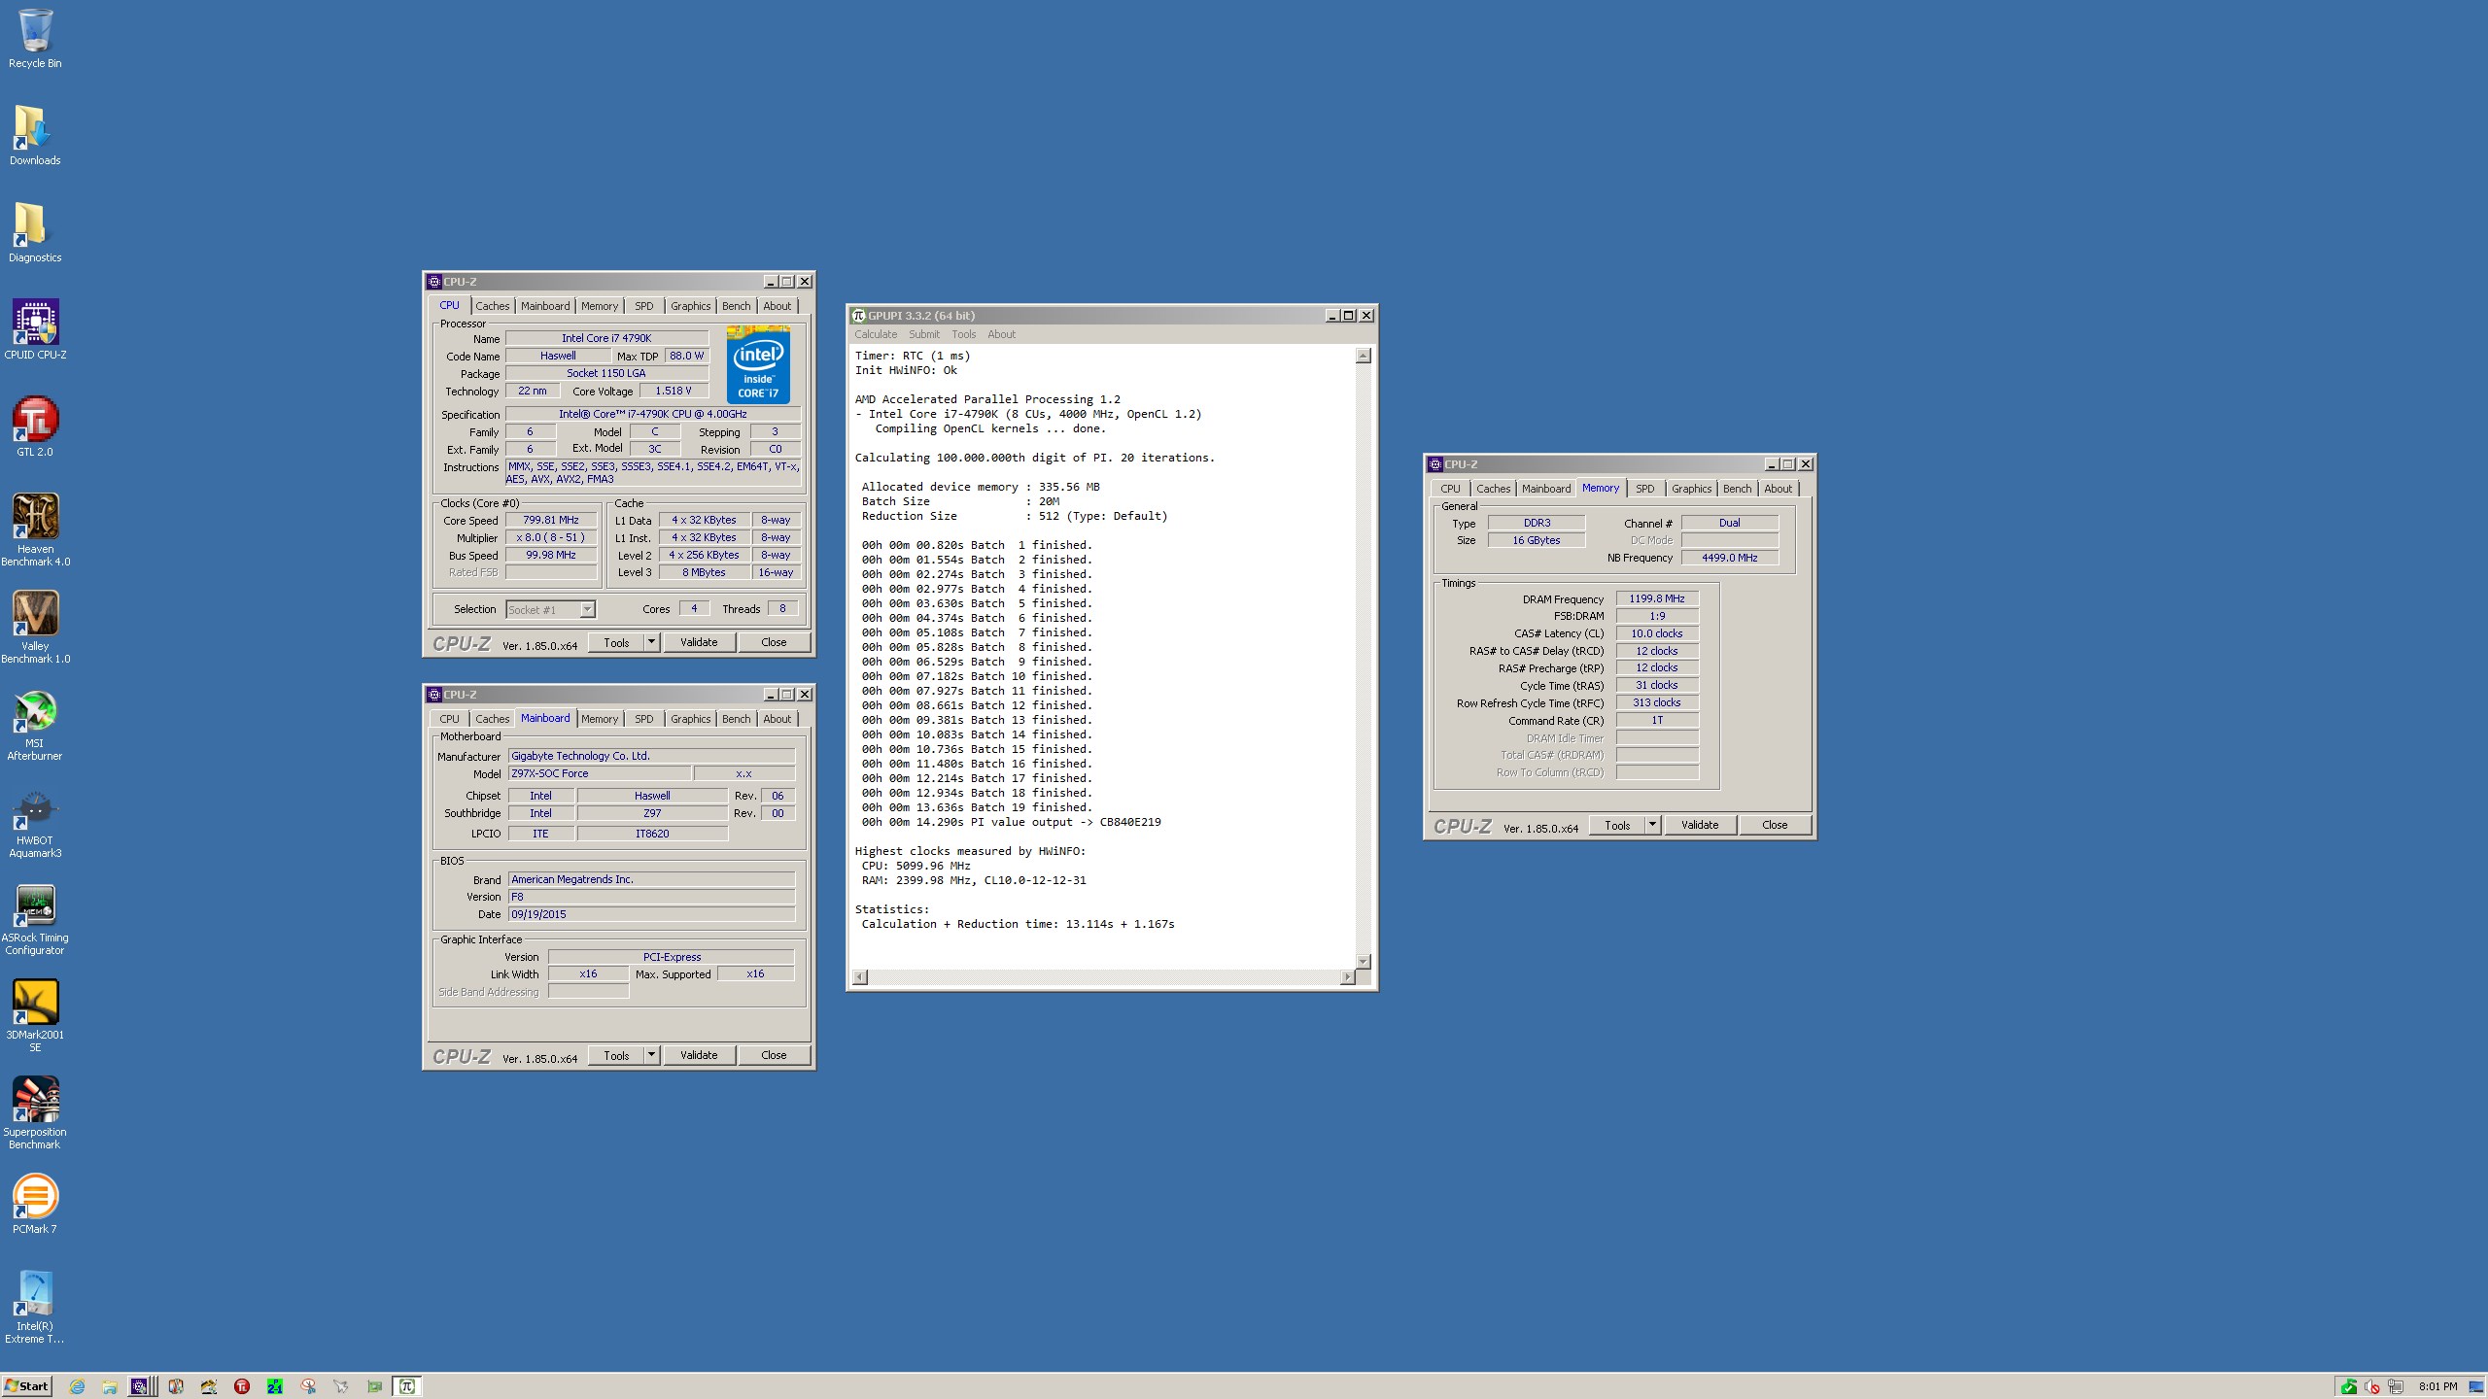This screenshot has height=1399, width=2488.
Task: Open SPD tab in Mainboard CPU-Z window
Action: (x=643, y=719)
